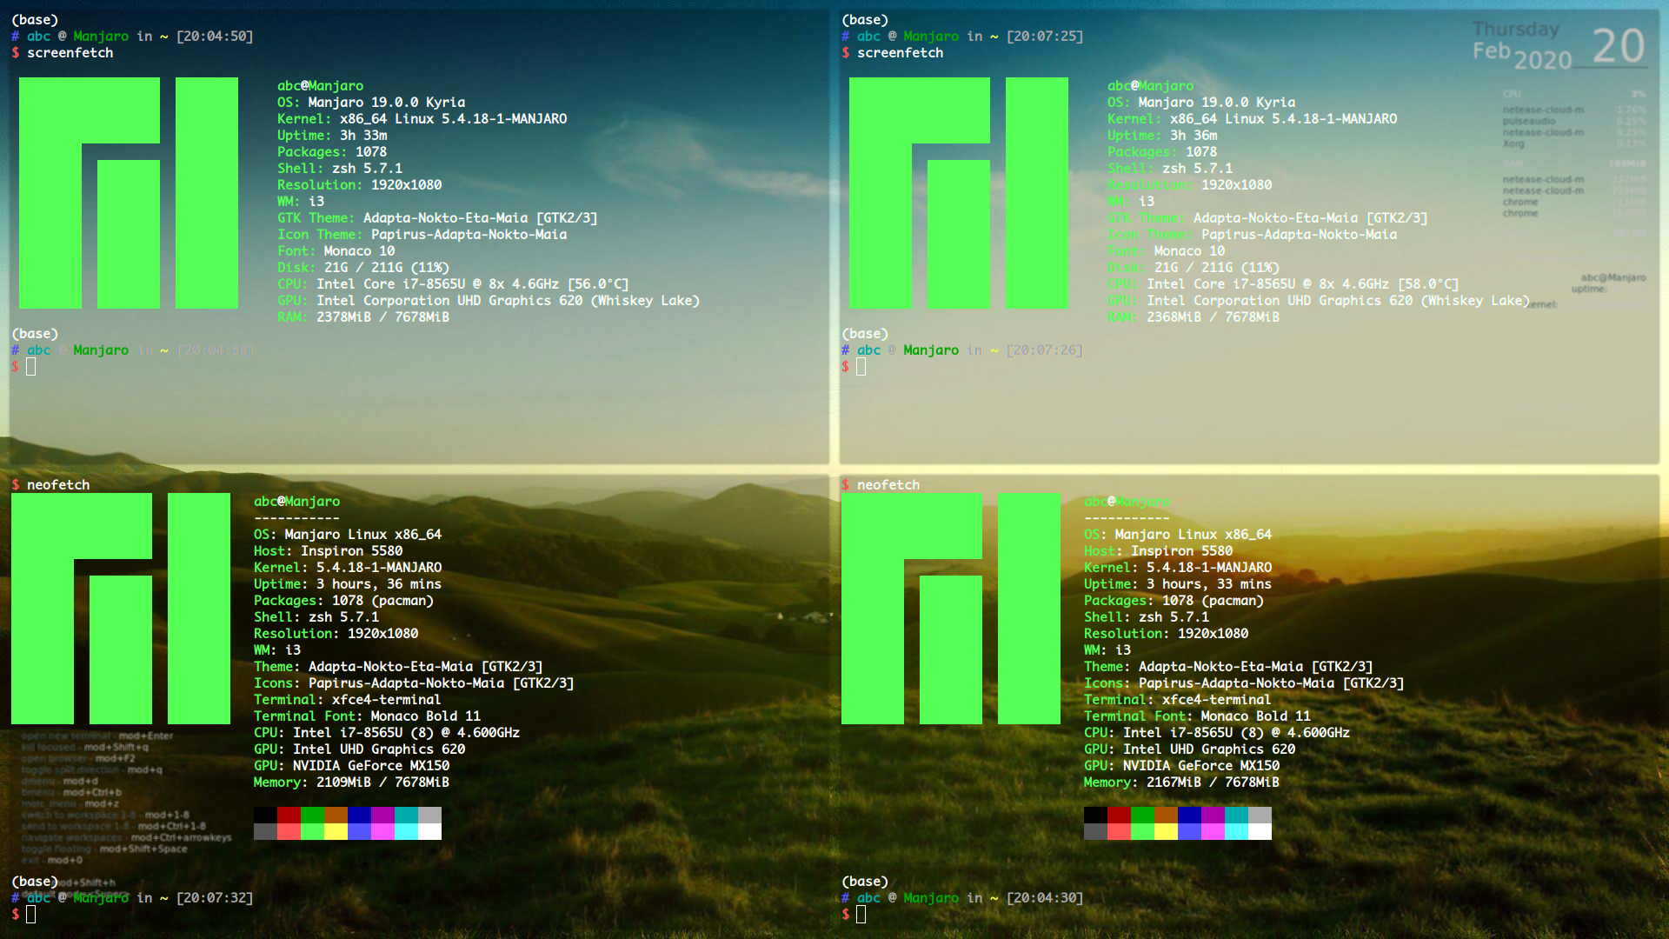Click the Manjaro logo beside Uptime 3h 33m
Image resolution: width=1669 pixels, height=939 pixels.
point(128,193)
